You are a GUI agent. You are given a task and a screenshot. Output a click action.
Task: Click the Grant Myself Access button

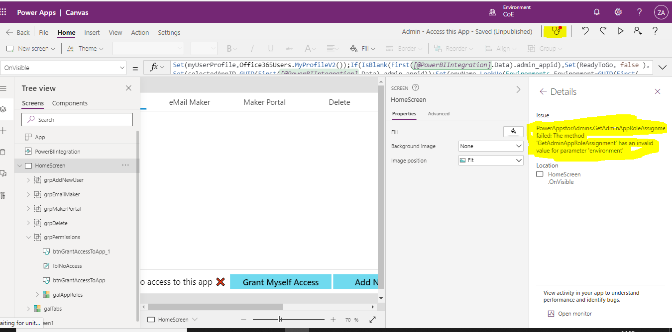[280, 282]
